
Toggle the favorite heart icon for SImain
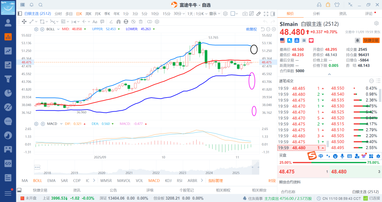click(311, 41)
